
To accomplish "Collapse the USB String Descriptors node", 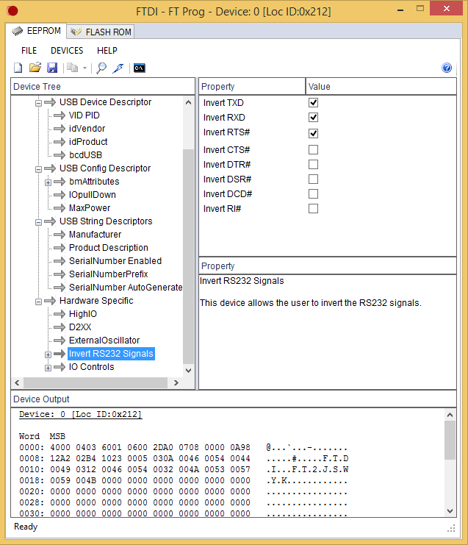I will tap(38, 222).
